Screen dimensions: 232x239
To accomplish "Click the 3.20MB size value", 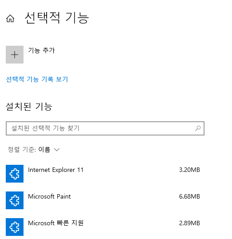I will coord(189,170).
